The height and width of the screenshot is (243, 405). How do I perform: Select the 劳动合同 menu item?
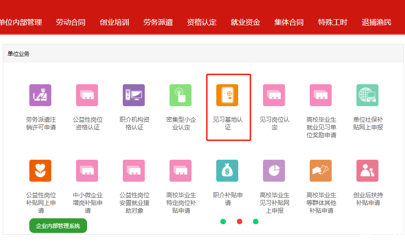coord(71,22)
